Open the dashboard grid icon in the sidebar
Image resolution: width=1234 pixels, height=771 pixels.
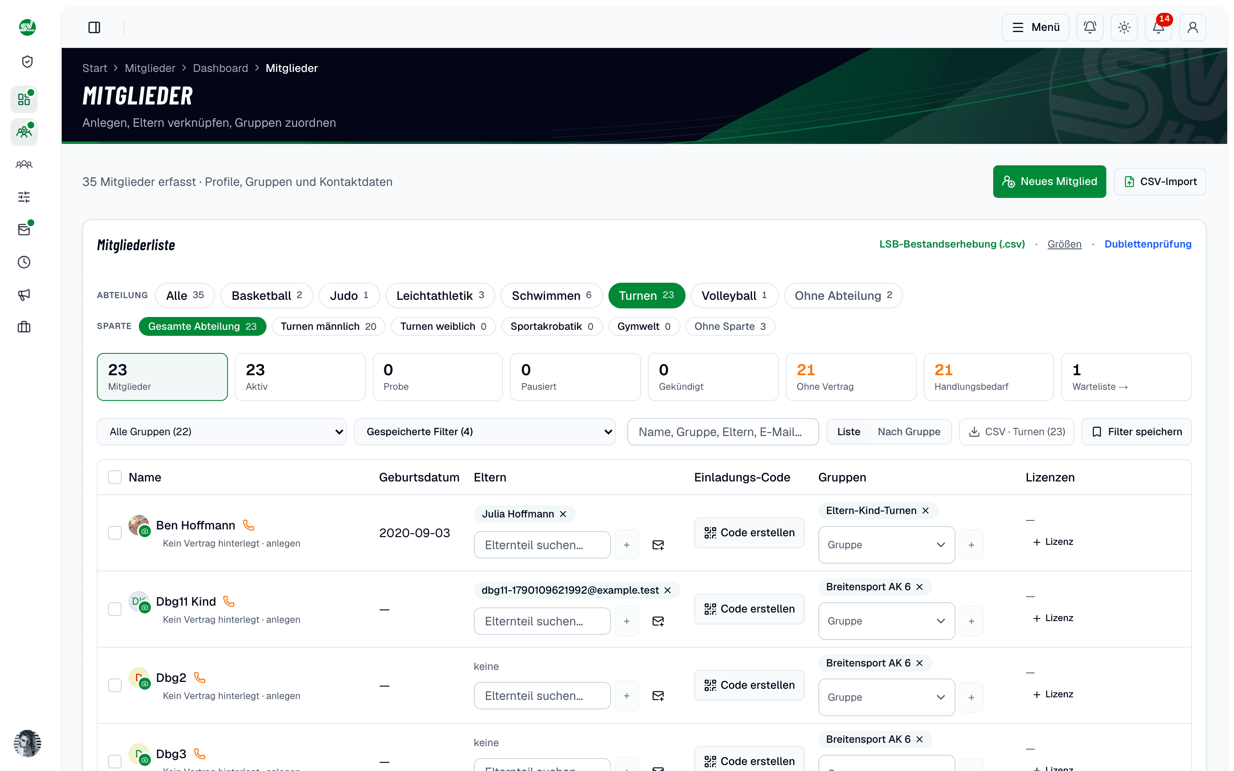24,99
